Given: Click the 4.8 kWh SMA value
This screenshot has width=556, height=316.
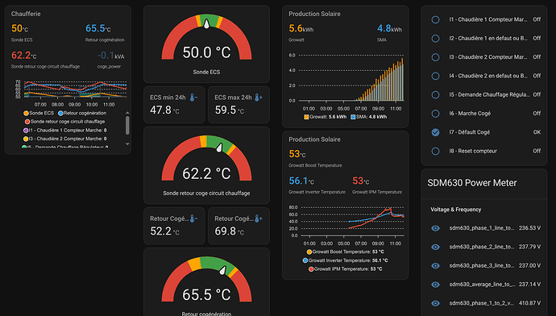Looking at the screenshot, I should click(x=389, y=28).
